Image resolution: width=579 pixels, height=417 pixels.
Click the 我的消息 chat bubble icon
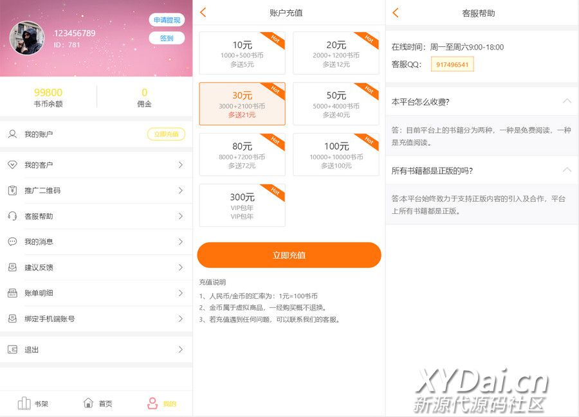point(13,242)
